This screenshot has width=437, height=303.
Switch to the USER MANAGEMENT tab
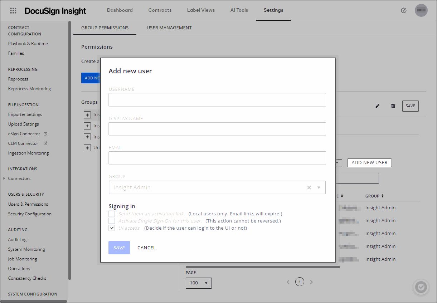click(x=169, y=28)
